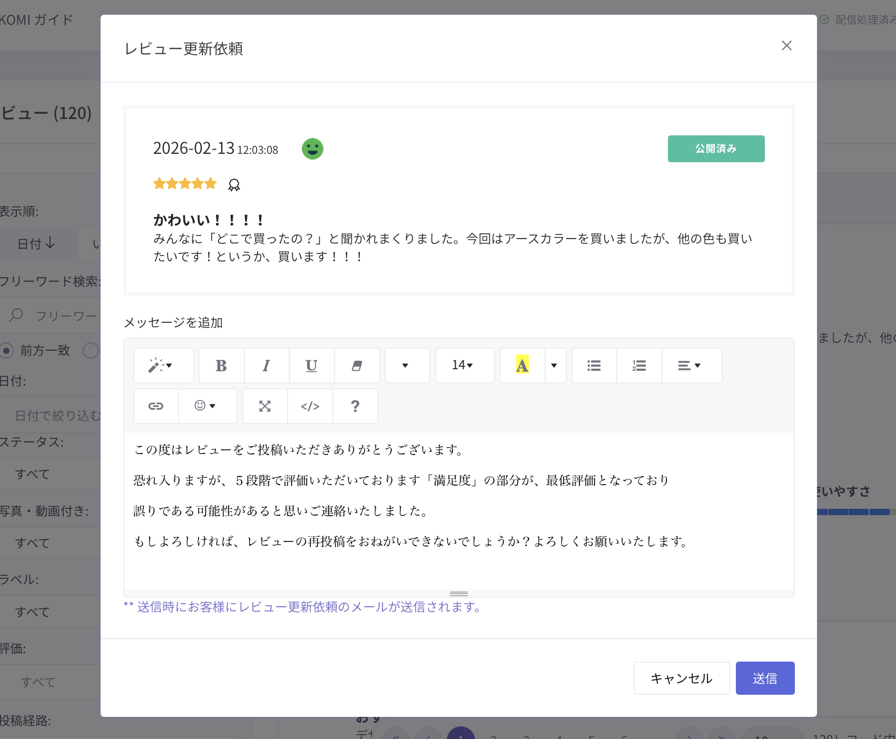Viewport: 896px width, 739px height.
Task: Click the キャンセル cancel button
Action: (682, 678)
